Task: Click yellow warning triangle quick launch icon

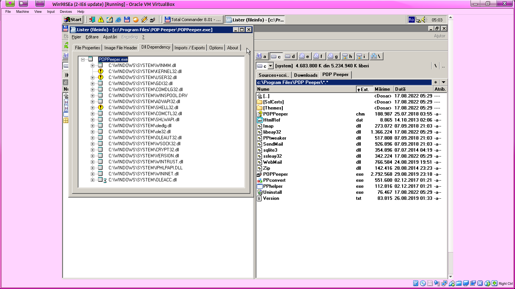Action: 101,20
